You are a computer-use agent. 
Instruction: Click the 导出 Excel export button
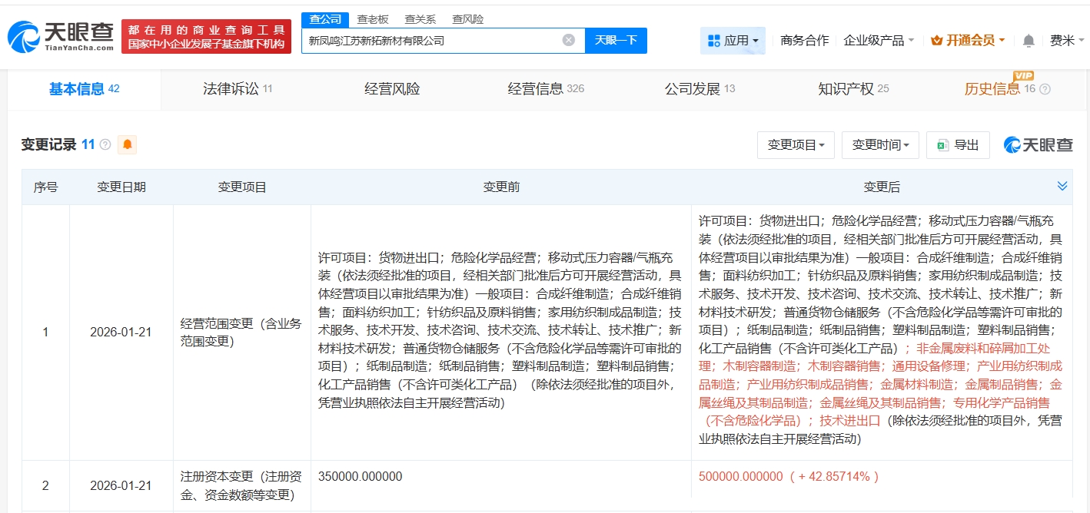[958, 145]
